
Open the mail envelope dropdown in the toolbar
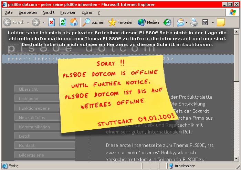point(186,22)
